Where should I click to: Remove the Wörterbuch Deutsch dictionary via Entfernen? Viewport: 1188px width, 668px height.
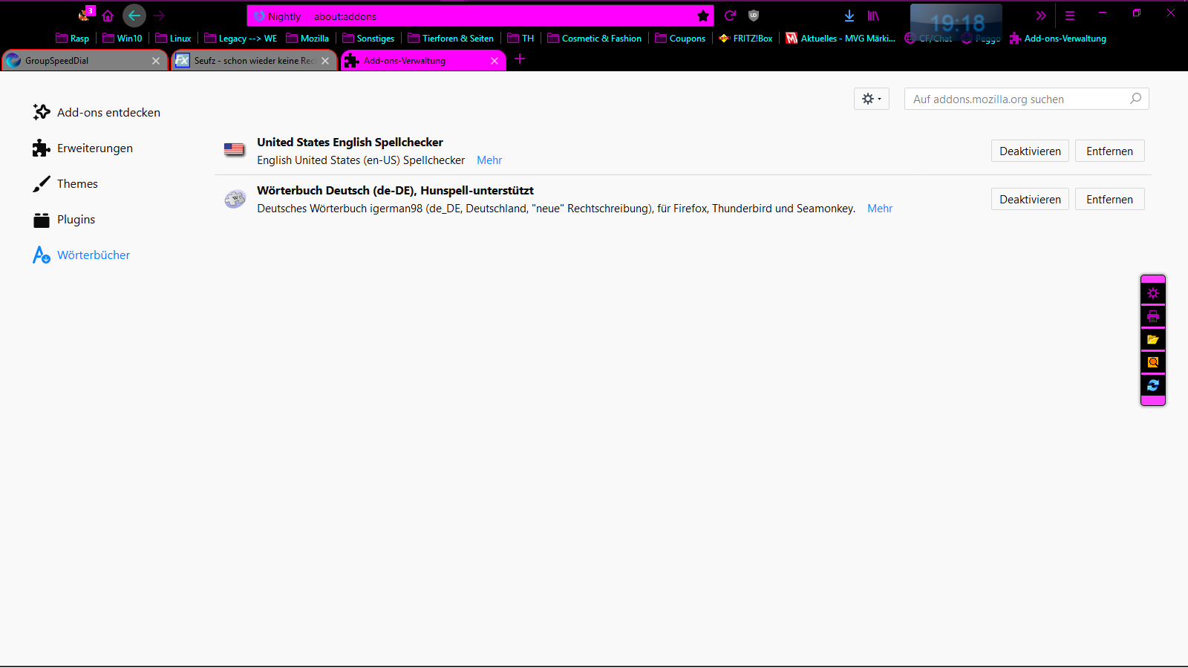pyautogui.click(x=1109, y=200)
